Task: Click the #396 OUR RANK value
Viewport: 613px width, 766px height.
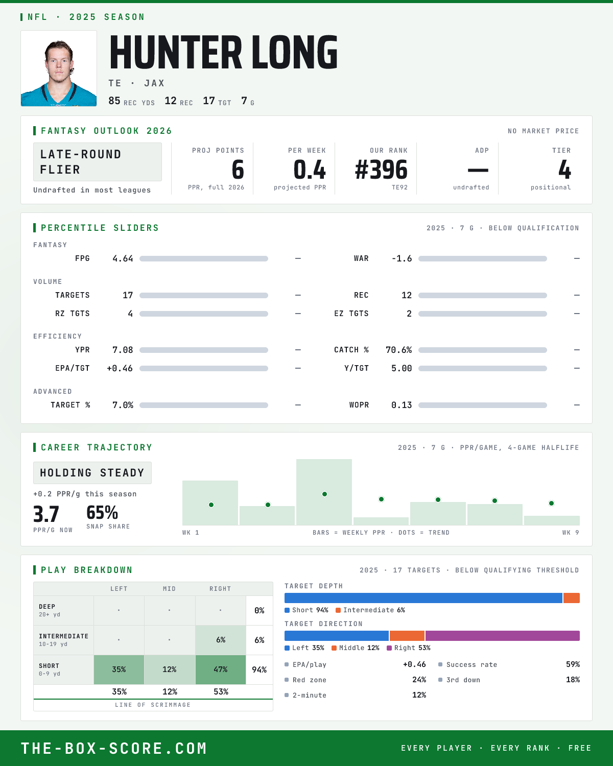Action: pyautogui.click(x=381, y=170)
